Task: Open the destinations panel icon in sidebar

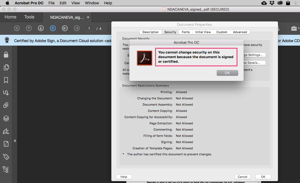Action: (x=6, y=93)
